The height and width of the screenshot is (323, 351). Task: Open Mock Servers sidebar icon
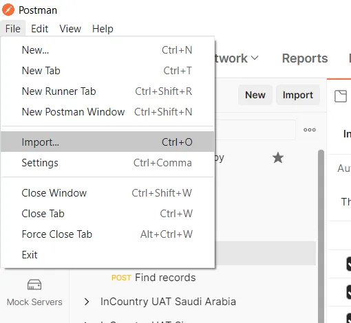(34, 293)
